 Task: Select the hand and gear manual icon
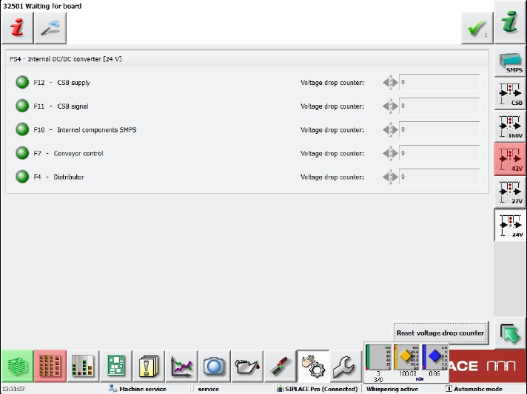click(x=313, y=366)
